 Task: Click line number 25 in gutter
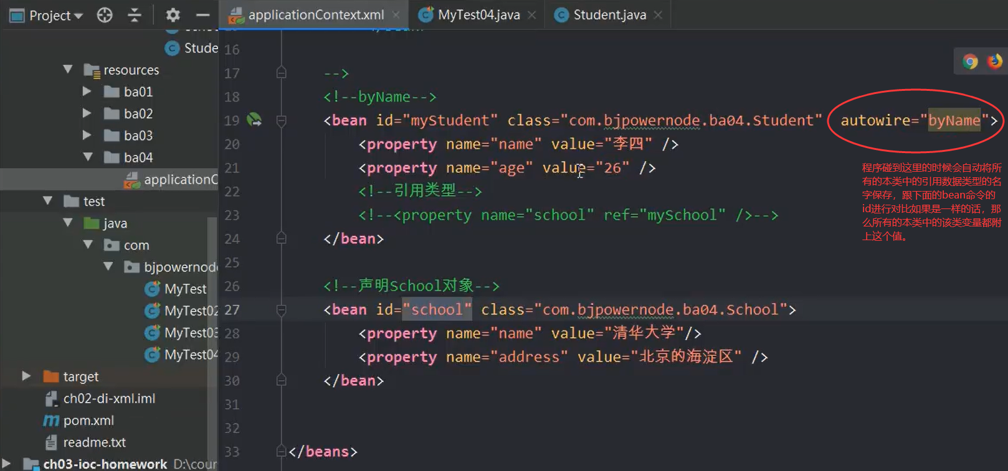[x=232, y=263]
